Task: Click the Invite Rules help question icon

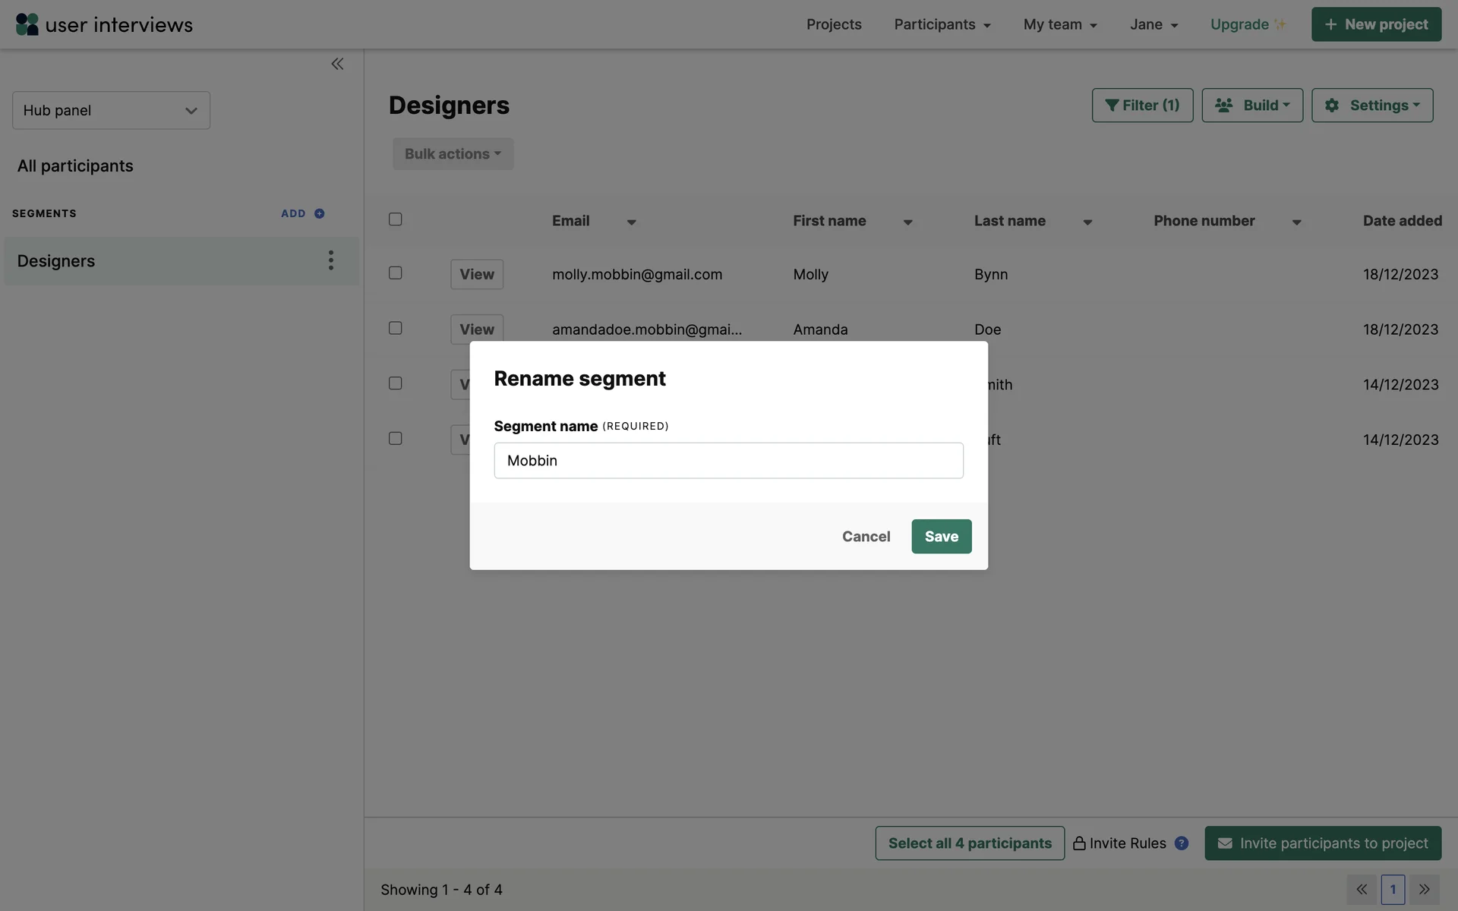Action: (x=1182, y=843)
